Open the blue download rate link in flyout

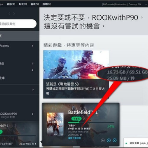click(74, 138)
